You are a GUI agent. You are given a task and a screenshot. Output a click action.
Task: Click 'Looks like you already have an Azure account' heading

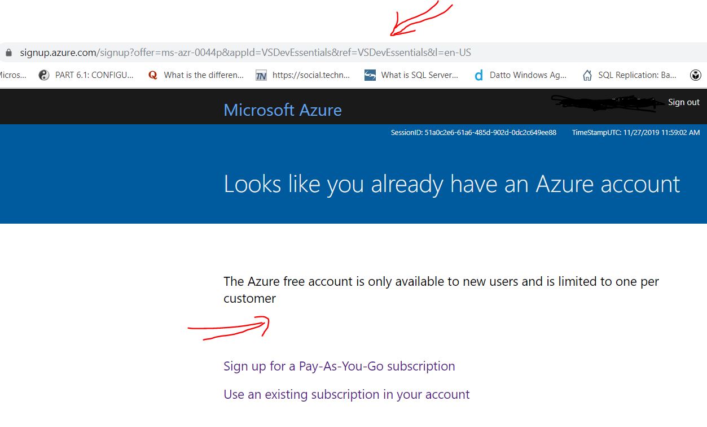point(452,184)
